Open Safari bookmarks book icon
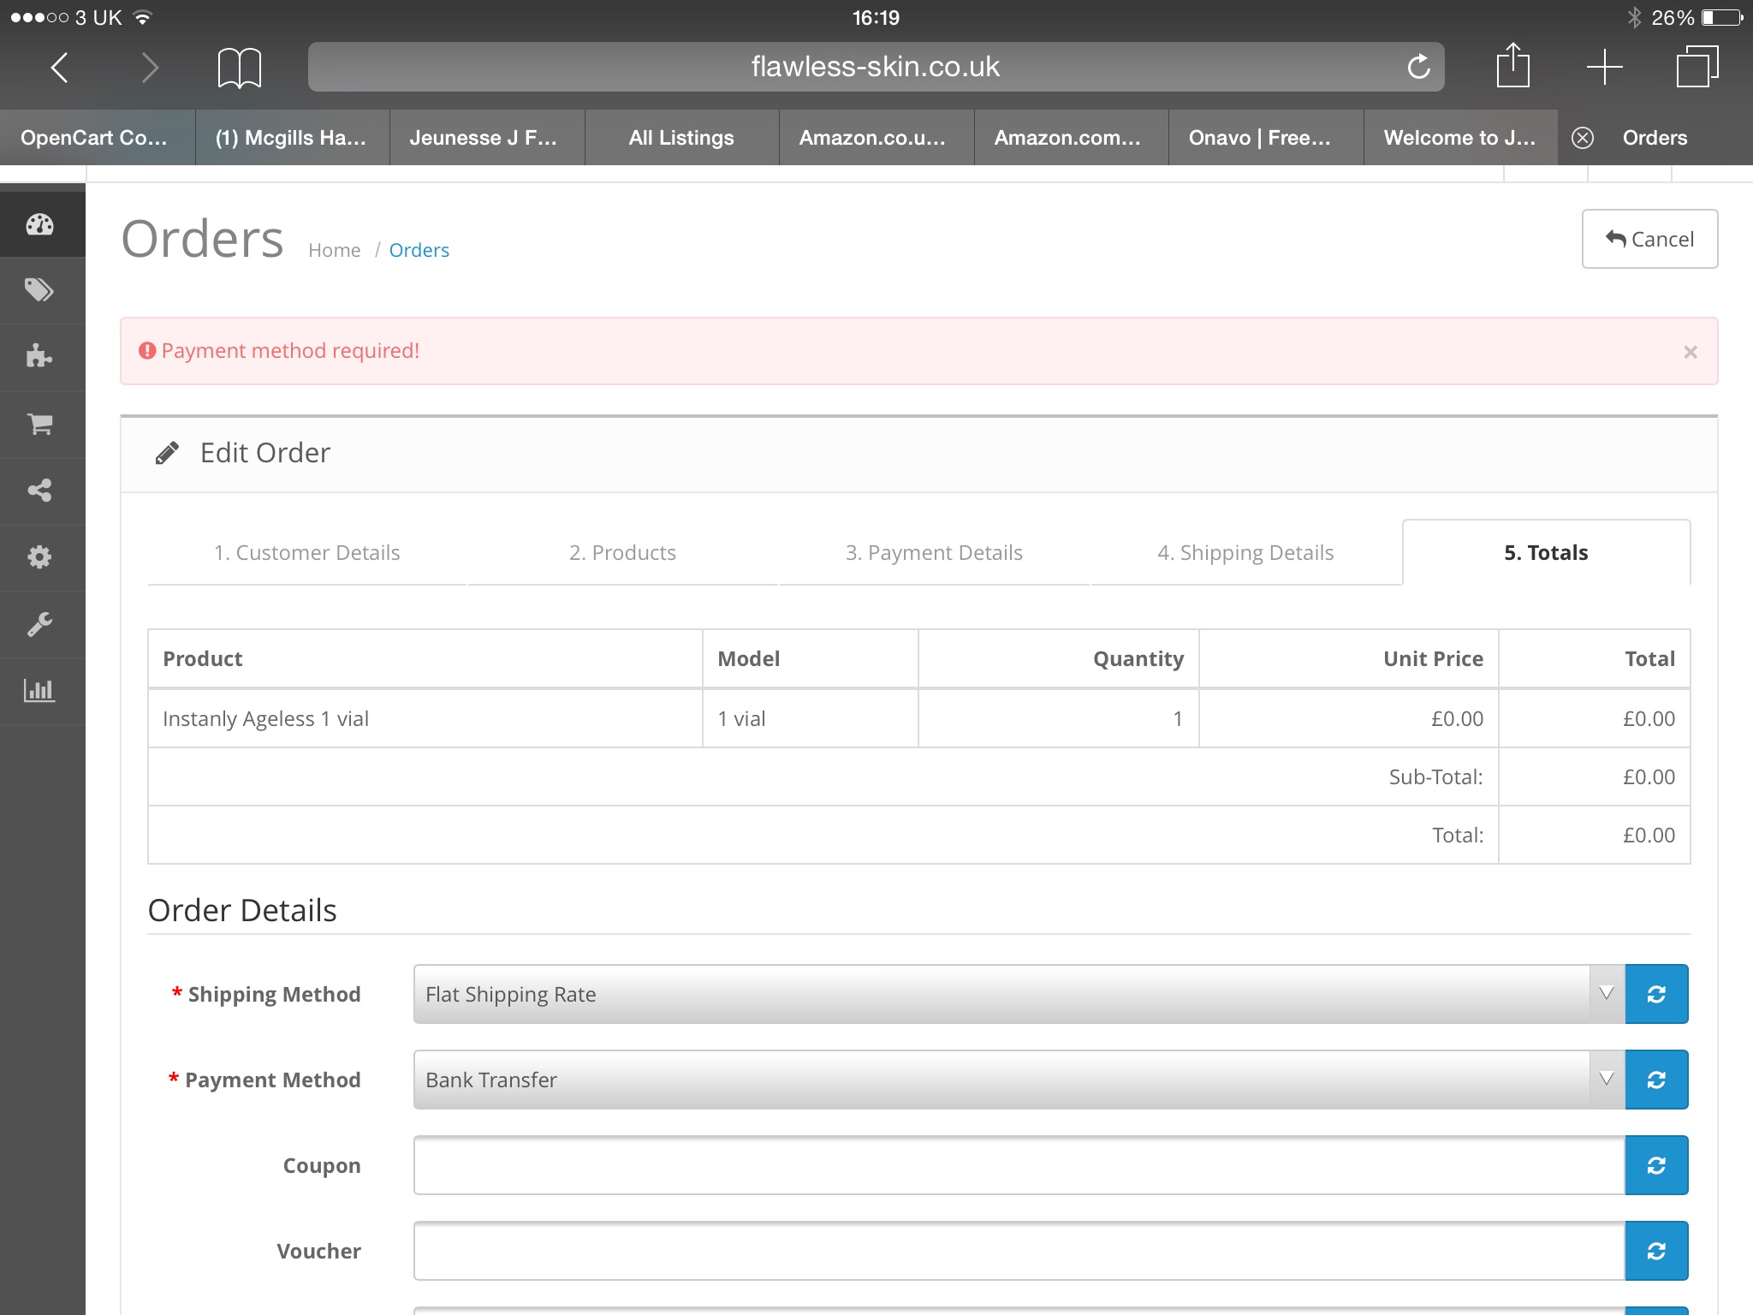 [240, 67]
